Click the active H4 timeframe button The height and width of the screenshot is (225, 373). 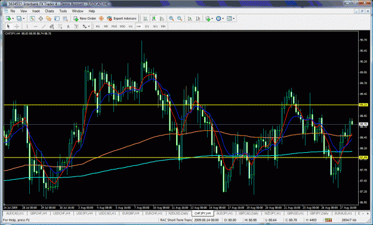click(138, 26)
